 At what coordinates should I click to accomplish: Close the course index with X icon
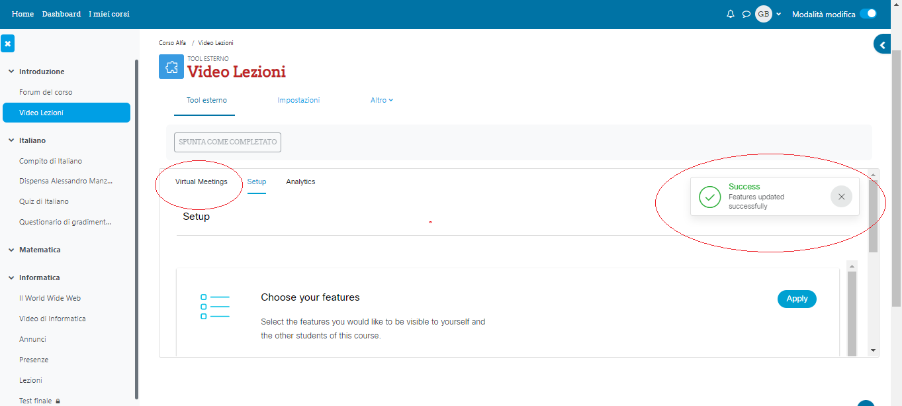[8, 44]
